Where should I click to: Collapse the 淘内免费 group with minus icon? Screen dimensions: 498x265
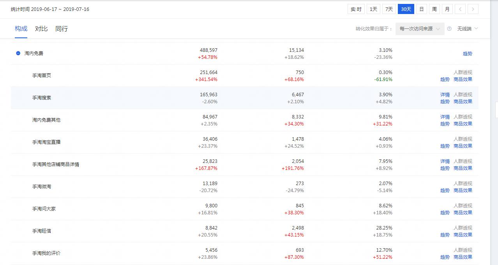click(x=18, y=53)
